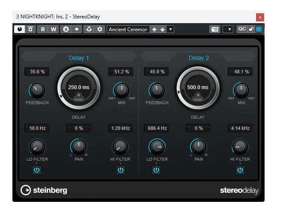Load the previous preset with up arrow

pyautogui.click(x=154, y=29)
